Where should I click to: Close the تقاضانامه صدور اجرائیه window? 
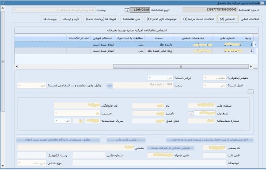tap(3, 3)
